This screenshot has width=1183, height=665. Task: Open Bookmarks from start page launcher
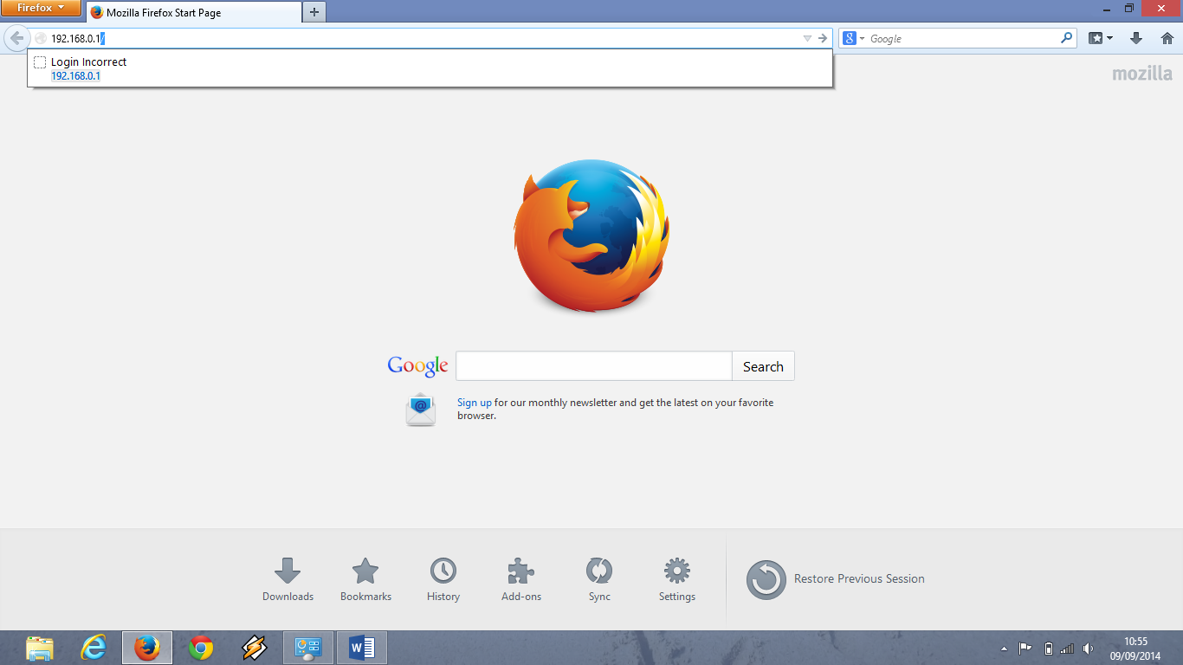point(365,580)
